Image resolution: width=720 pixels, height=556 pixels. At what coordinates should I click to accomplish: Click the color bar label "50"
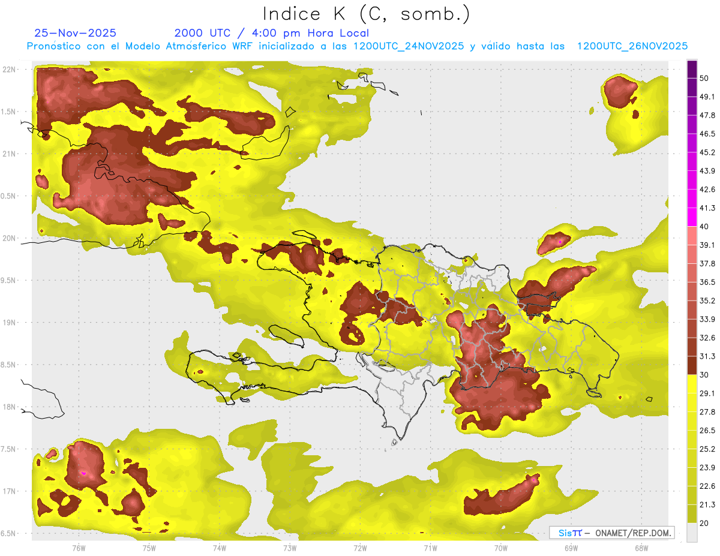pyautogui.click(x=704, y=78)
